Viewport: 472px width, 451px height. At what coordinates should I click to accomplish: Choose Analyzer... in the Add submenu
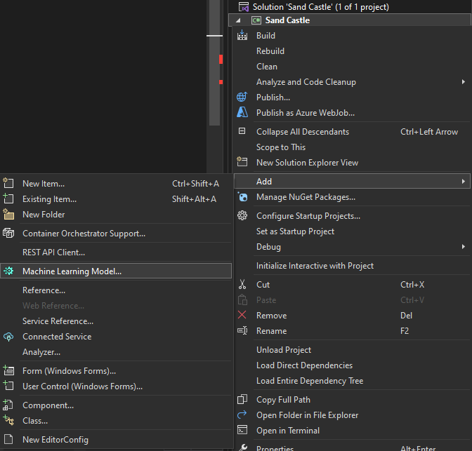click(116, 352)
